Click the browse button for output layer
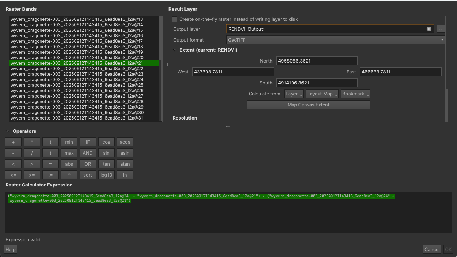 tap(441, 29)
